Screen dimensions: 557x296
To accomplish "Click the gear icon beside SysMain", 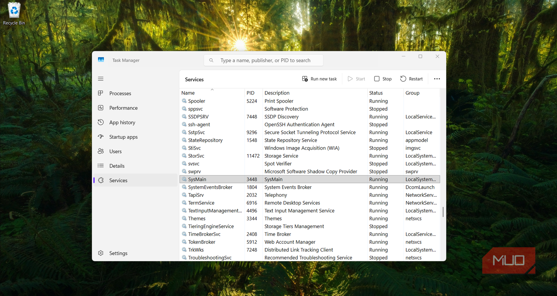I will coord(184,179).
